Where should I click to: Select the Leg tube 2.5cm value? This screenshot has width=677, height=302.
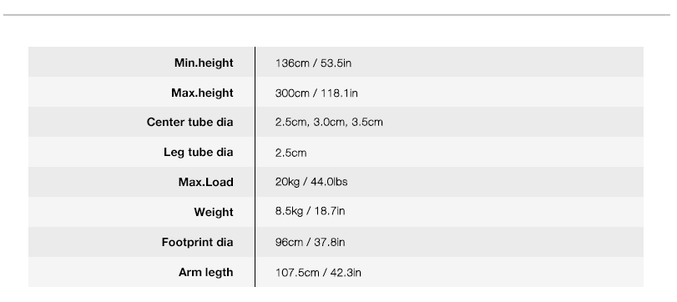291,153
